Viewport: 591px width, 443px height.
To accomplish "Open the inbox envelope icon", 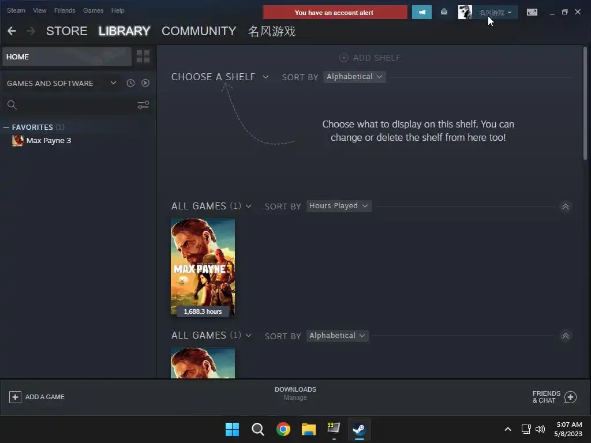I will pos(444,13).
